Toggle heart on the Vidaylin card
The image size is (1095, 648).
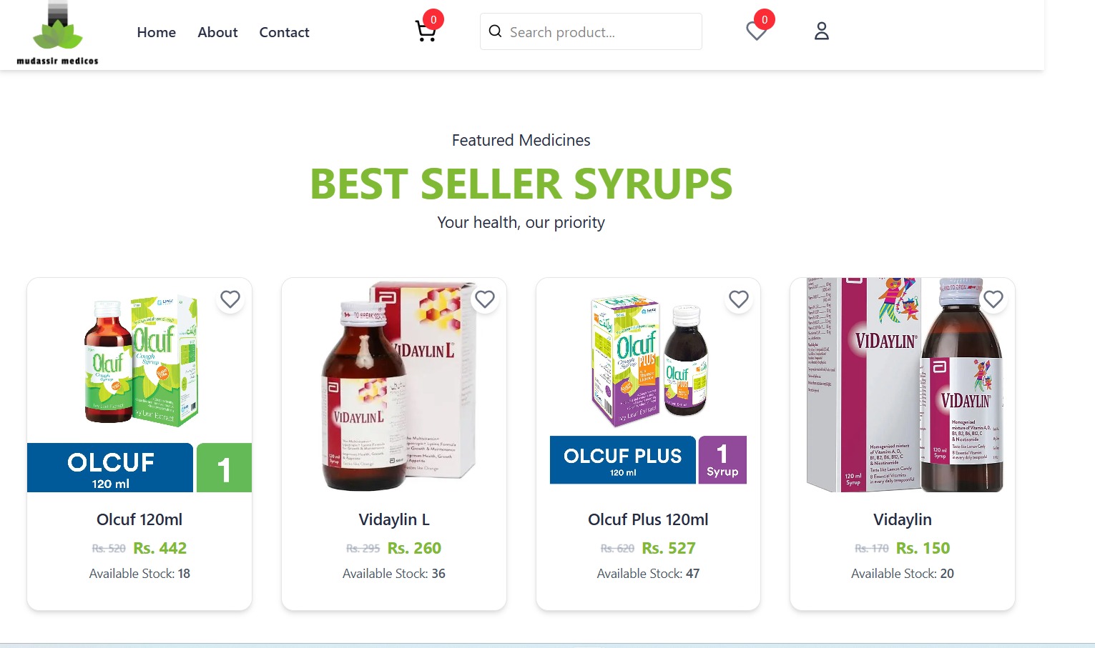pyautogui.click(x=993, y=299)
